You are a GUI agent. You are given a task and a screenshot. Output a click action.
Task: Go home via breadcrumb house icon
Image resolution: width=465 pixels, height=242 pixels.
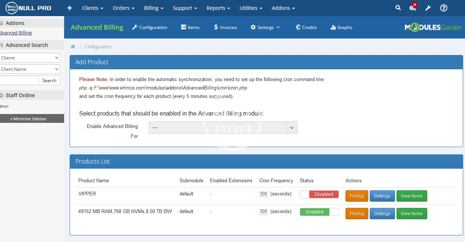[x=73, y=47]
